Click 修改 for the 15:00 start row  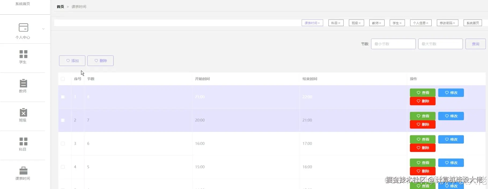451,163
